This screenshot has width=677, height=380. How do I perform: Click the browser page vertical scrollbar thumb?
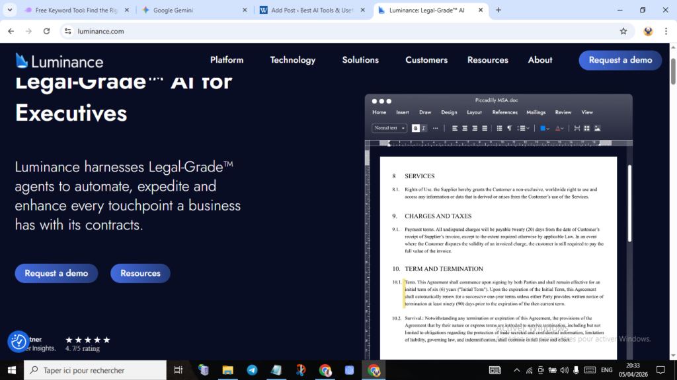pyautogui.click(x=672, y=71)
